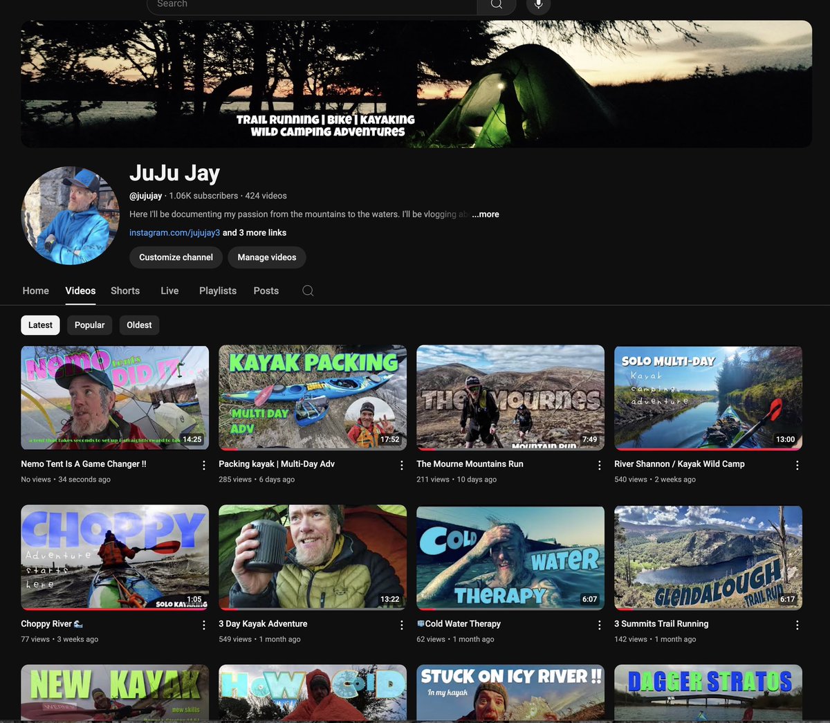Click the New Kayak thumbnail
Image resolution: width=830 pixels, height=723 pixels.
tap(115, 693)
